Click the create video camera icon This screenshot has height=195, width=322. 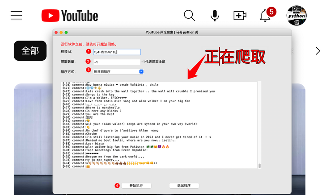click(x=240, y=16)
